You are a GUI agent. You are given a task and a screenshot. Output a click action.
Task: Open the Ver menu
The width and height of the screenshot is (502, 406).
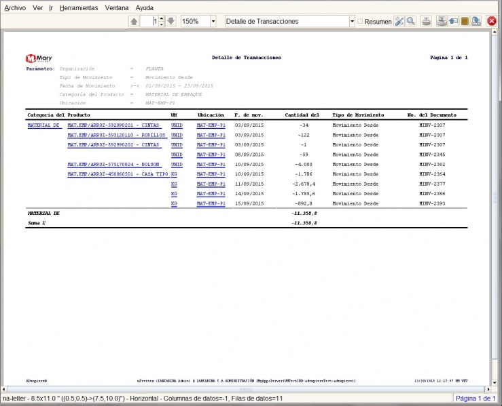37,7
